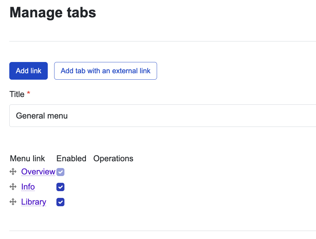Open Add tab with an external link
Image resolution: width=316 pixels, height=239 pixels.
click(105, 71)
